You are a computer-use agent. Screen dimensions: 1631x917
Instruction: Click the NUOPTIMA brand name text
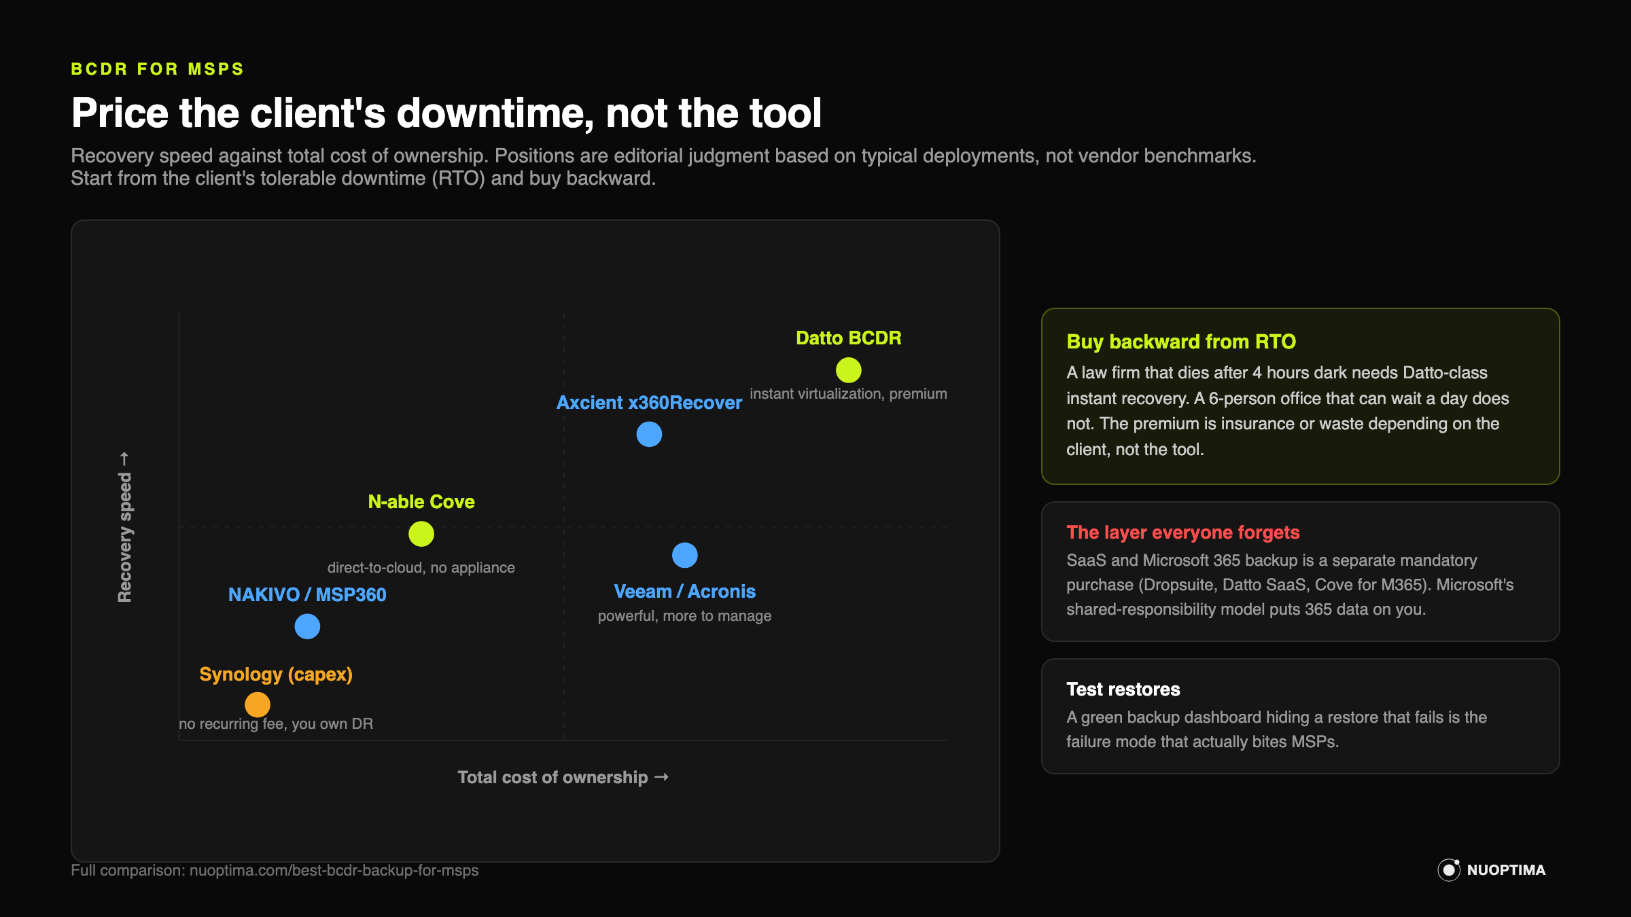pos(1506,870)
